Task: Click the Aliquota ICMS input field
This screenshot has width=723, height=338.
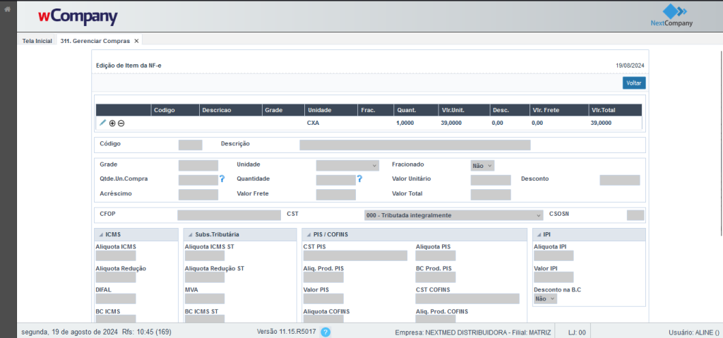Action: [x=116, y=256]
